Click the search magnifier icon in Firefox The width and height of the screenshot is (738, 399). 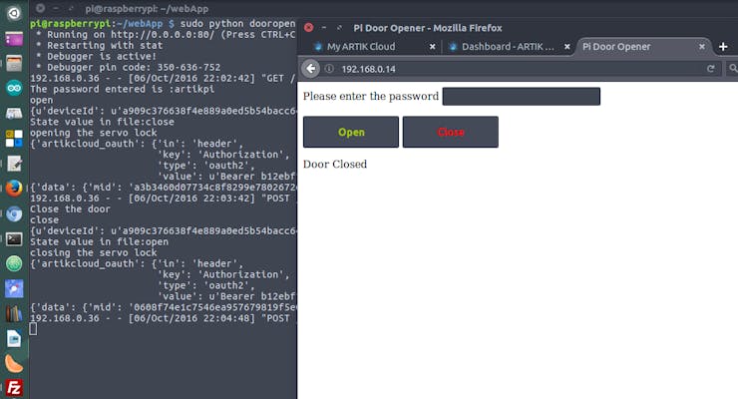[733, 69]
